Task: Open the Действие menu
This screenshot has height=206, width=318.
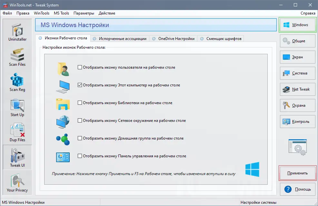Action: 107,13
